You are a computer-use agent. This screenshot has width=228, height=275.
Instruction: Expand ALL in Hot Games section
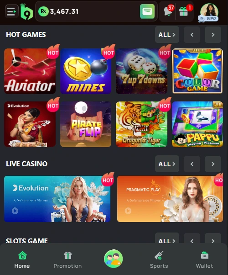pyautogui.click(x=167, y=35)
